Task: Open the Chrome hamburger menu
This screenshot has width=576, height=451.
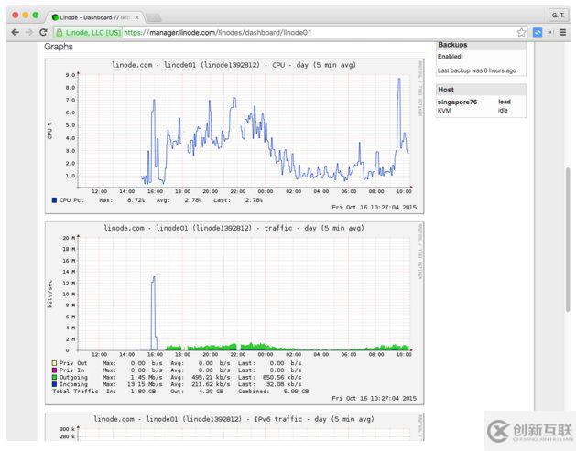Action: tap(562, 32)
